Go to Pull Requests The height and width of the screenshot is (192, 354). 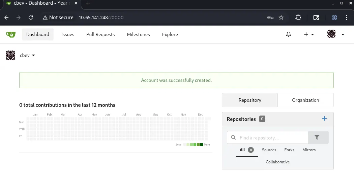tap(100, 34)
